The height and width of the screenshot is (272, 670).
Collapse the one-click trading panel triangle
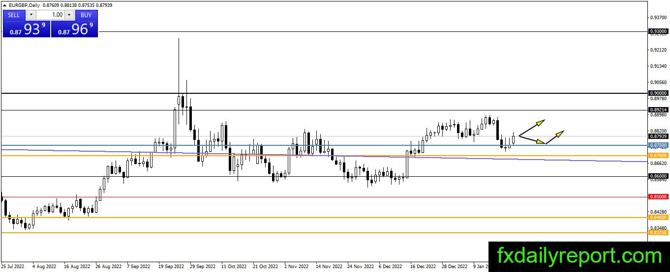coord(4,4)
